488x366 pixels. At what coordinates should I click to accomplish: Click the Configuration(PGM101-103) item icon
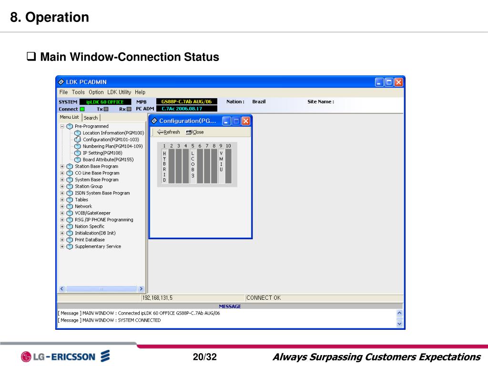[78, 140]
